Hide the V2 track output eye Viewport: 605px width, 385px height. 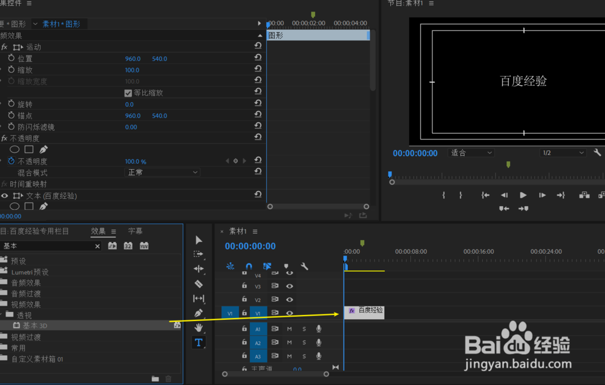click(289, 299)
